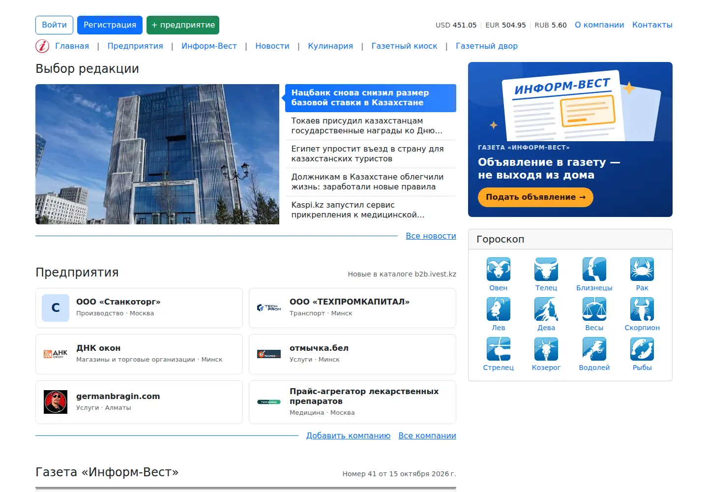
Task: Open Кулинария navigation item
Action: pos(330,46)
